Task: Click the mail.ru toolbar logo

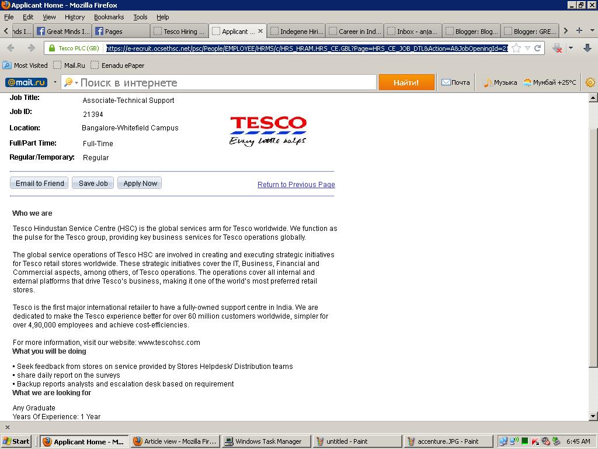Action: click(26, 82)
